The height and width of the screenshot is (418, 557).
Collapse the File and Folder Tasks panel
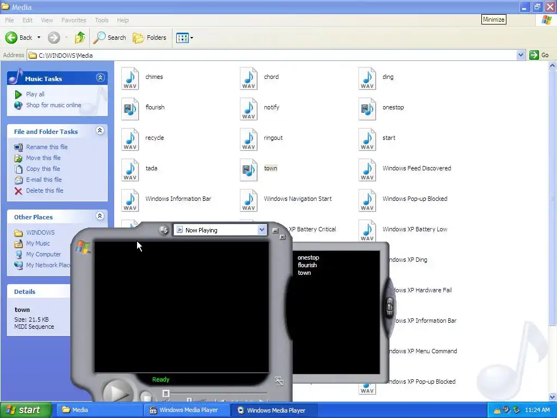point(100,131)
